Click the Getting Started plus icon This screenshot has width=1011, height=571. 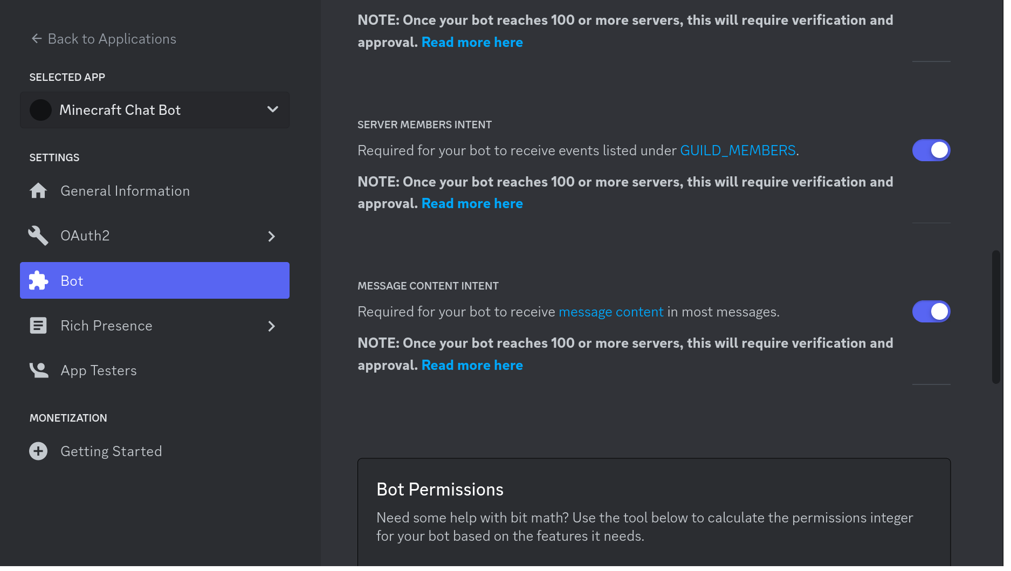38,451
